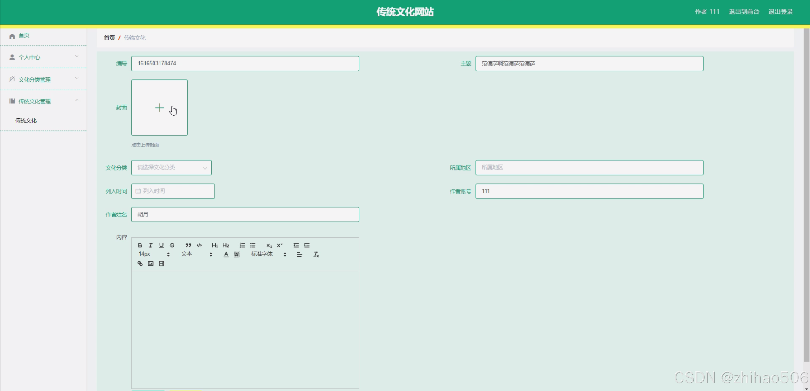Insert an image into content

(x=151, y=264)
